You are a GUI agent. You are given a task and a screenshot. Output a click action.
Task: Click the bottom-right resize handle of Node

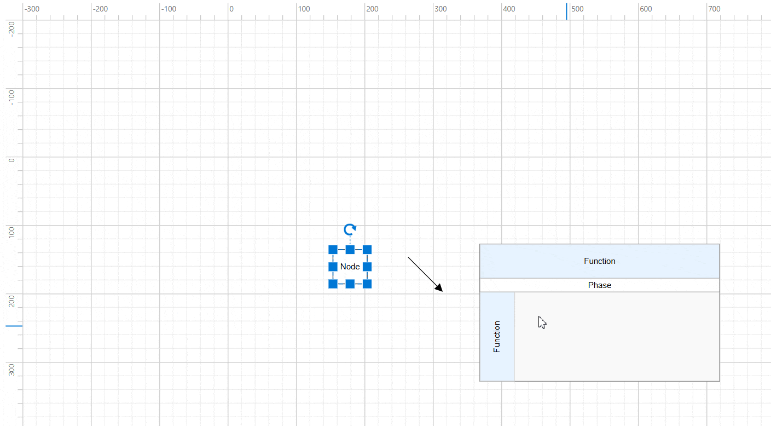tap(367, 284)
